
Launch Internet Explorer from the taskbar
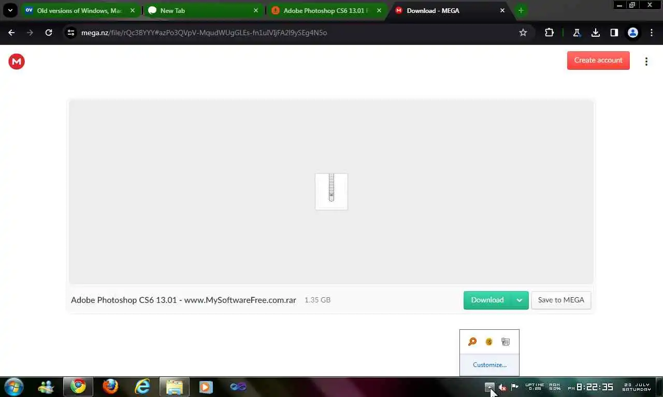(142, 387)
